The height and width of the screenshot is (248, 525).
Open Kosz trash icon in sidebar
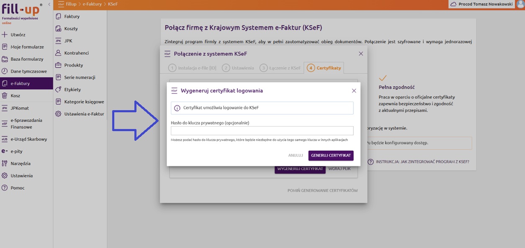tap(5, 96)
